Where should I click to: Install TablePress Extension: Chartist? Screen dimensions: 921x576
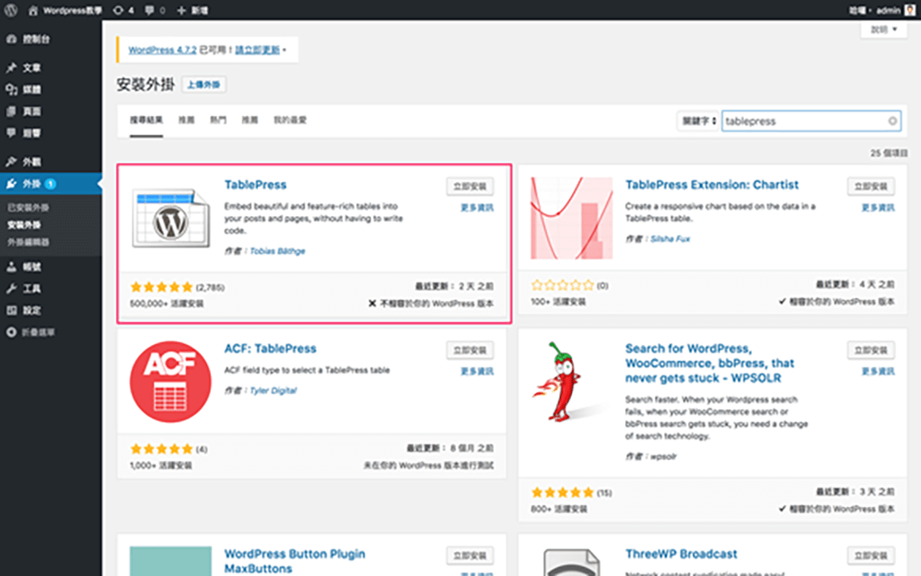(x=871, y=187)
